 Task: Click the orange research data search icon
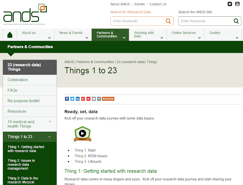click(x=168, y=21)
